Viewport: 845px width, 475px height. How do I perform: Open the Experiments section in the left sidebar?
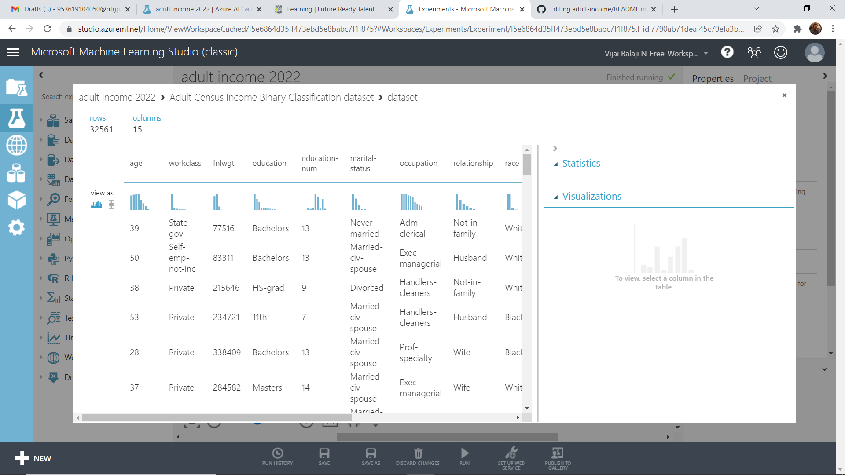point(17,118)
